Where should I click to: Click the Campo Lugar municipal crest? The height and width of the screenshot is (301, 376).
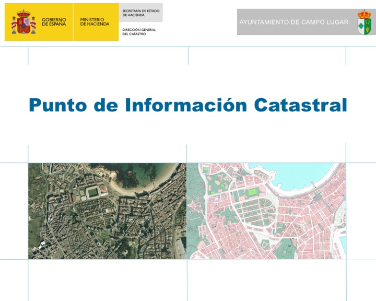364,22
